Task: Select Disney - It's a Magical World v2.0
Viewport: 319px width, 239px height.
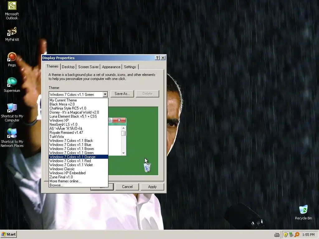Action: tap(78, 112)
